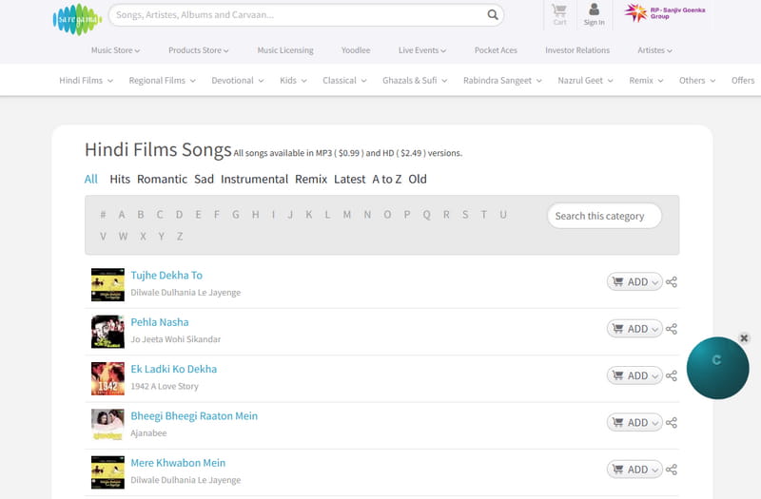761x499 pixels.
Task: Add Ek Ladki Ko Dekha to cart
Action: (x=634, y=375)
